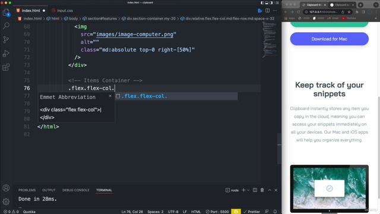
Task: Open notifications with the bell icon
Action: 275,212
